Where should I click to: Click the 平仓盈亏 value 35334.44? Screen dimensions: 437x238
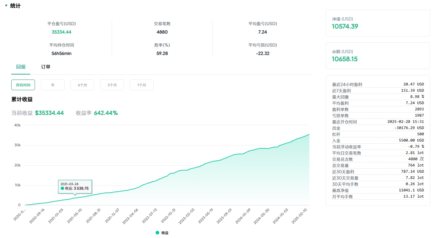pos(61,32)
